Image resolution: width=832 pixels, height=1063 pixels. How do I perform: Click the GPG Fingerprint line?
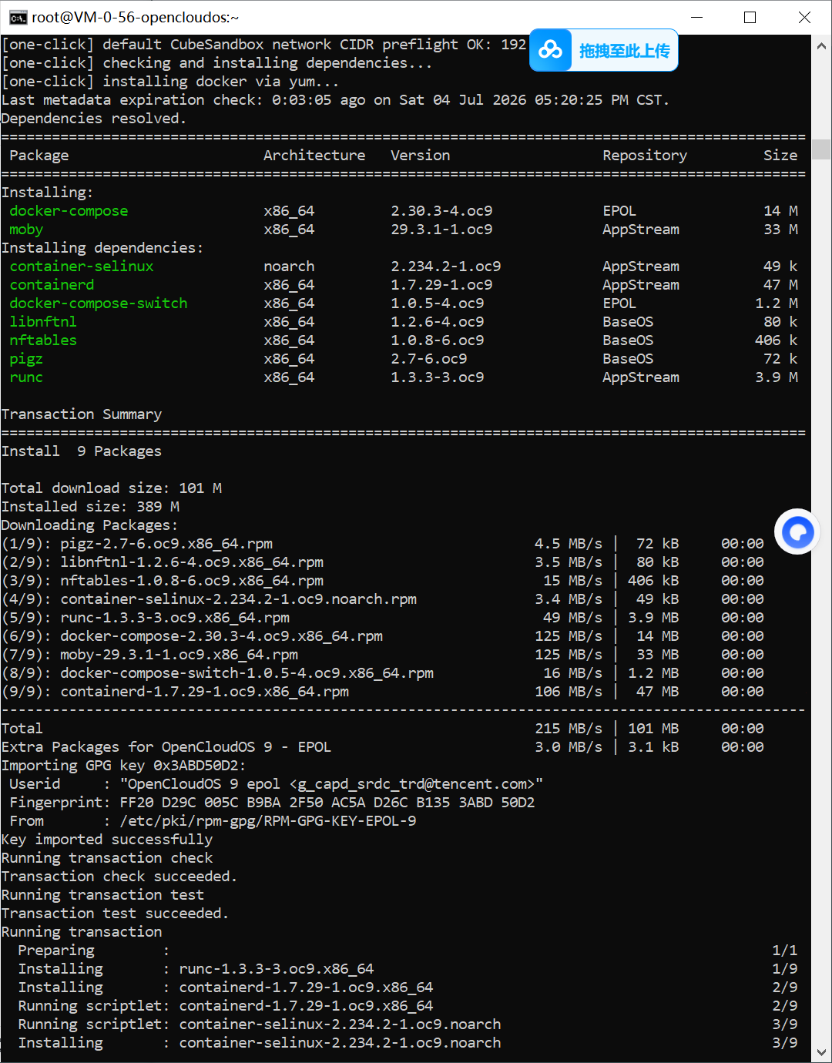tap(272, 803)
